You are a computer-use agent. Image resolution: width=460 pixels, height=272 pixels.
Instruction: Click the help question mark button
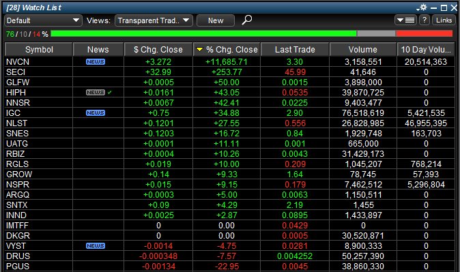[425, 20]
